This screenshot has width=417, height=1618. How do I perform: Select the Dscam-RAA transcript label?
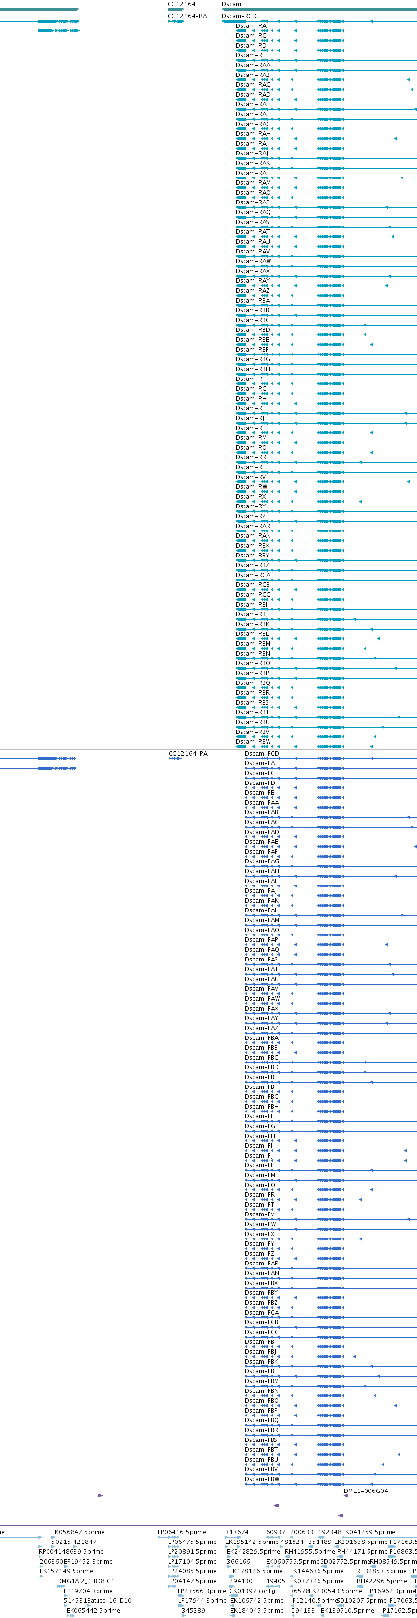point(253,65)
